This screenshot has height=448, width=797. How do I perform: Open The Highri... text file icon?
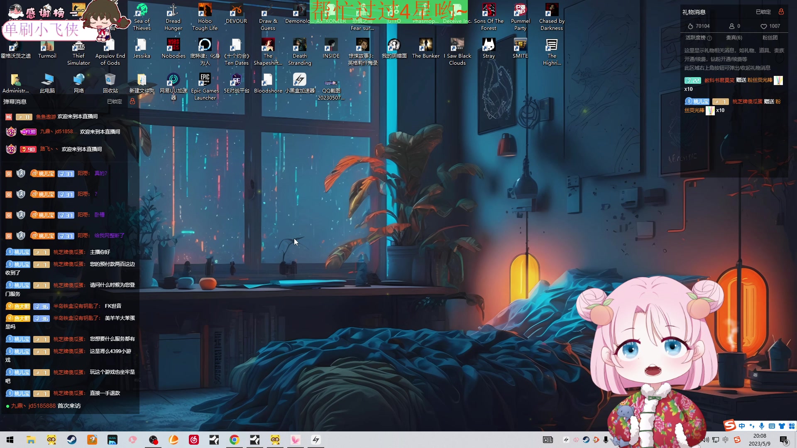552,52
